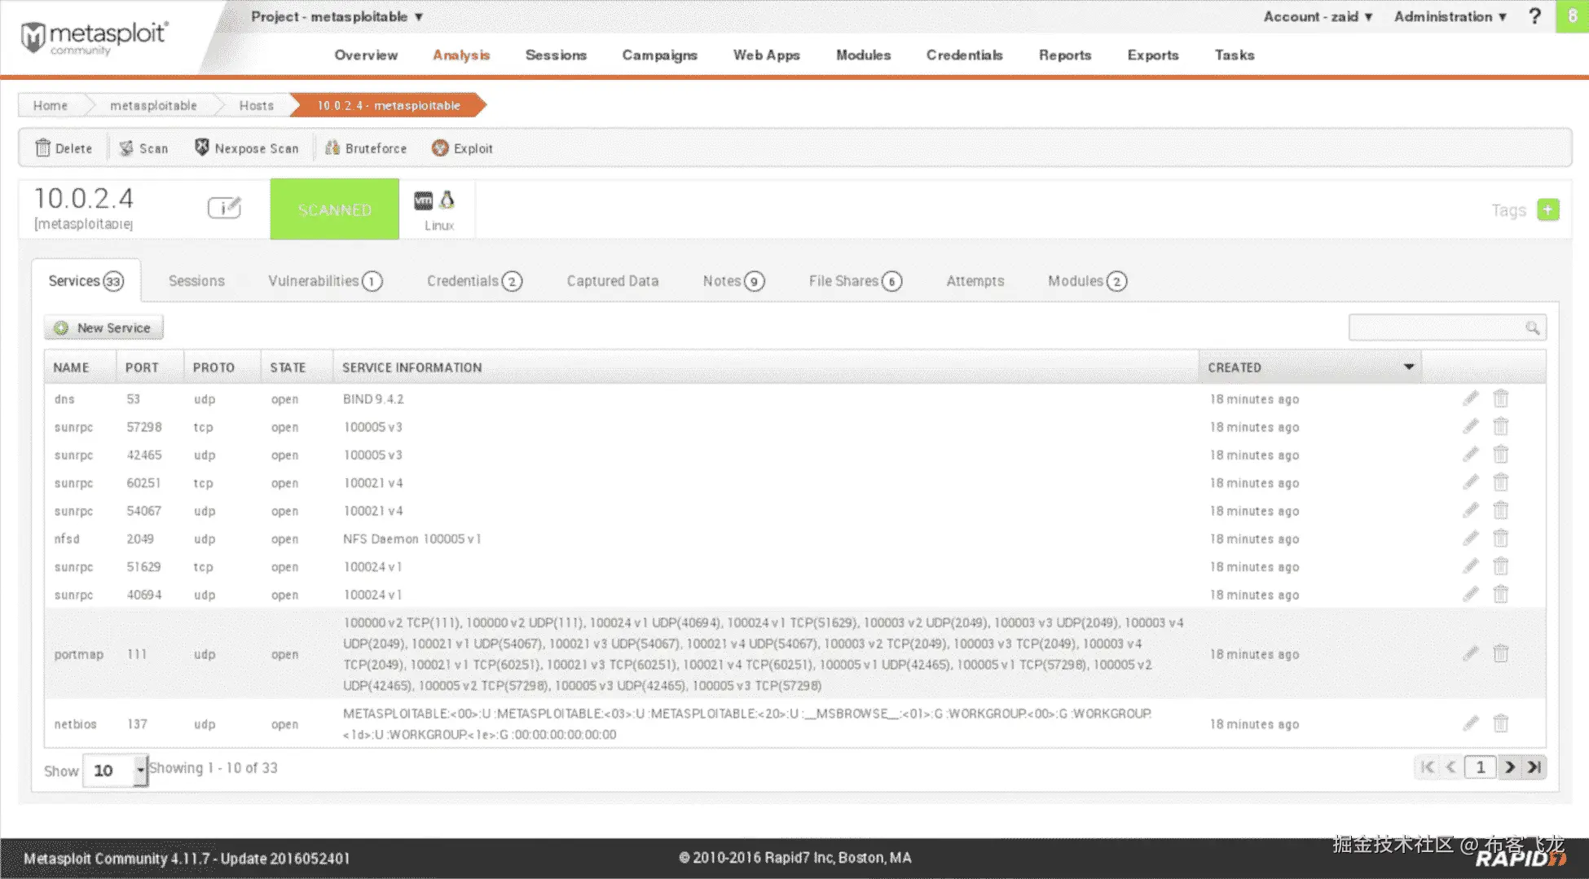
Task: Click the green SCANNED status box
Action: (x=334, y=209)
